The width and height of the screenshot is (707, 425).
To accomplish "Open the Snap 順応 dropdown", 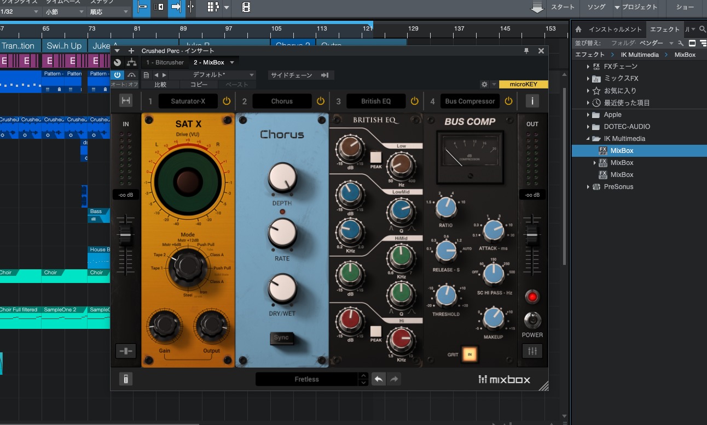I will (x=109, y=11).
